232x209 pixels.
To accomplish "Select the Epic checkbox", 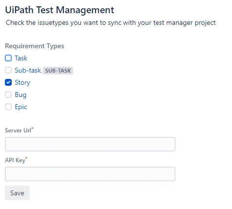I will coord(8,107).
